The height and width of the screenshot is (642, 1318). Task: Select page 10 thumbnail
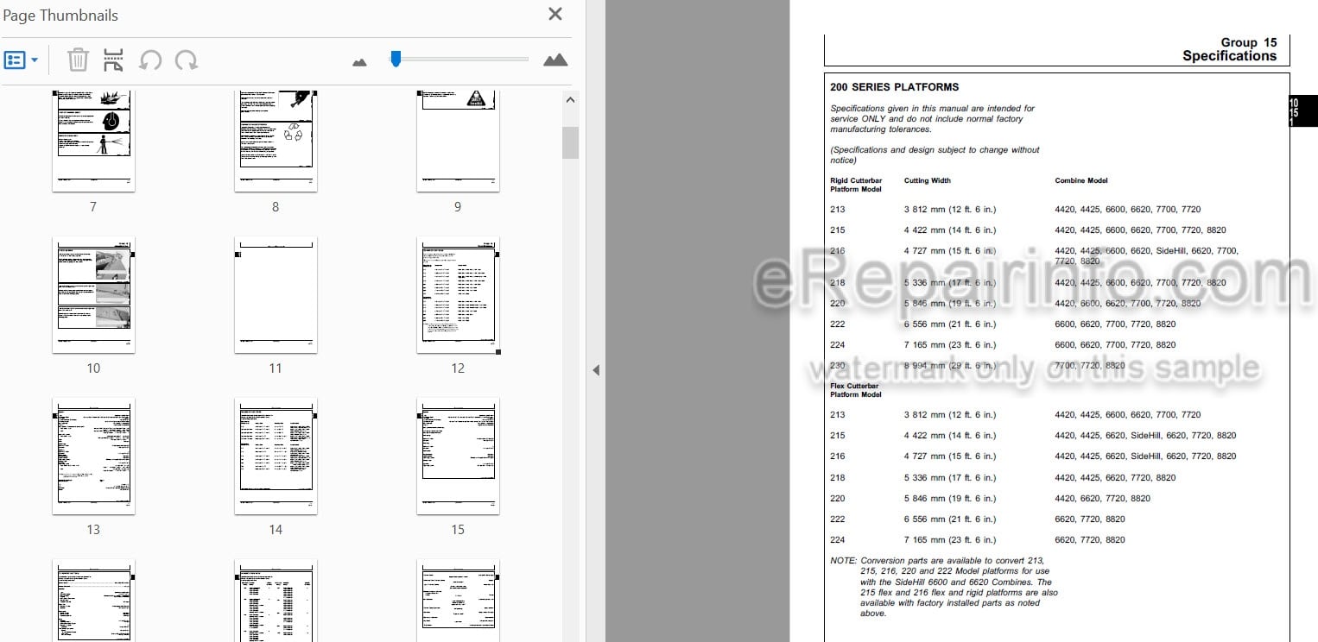click(x=93, y=295)
